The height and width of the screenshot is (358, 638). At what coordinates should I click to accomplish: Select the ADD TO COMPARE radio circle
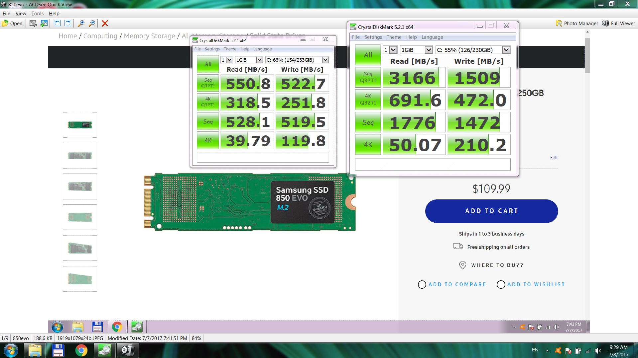tap(422, 285)
